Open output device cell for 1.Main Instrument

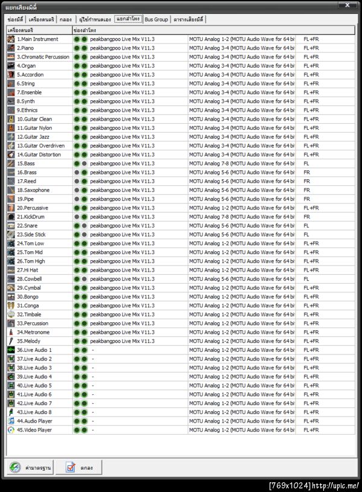coord(241,39)
